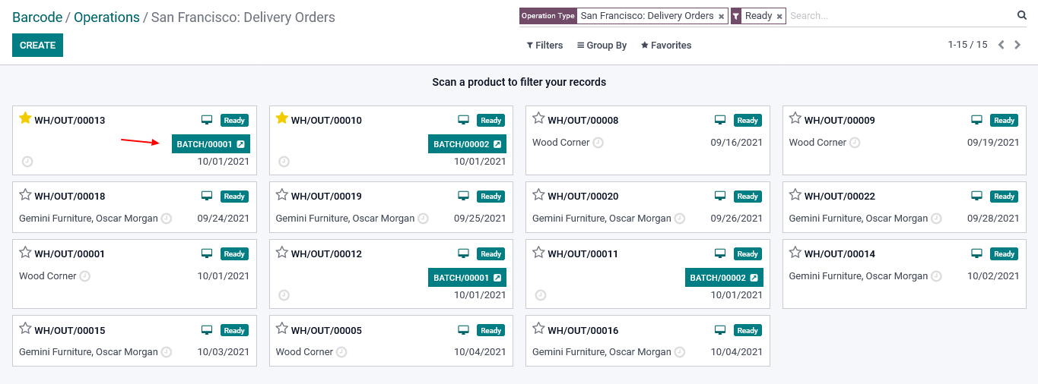1038x384 pixels.
Task: Open the Favorites dropdown
Action: point(666,46)
